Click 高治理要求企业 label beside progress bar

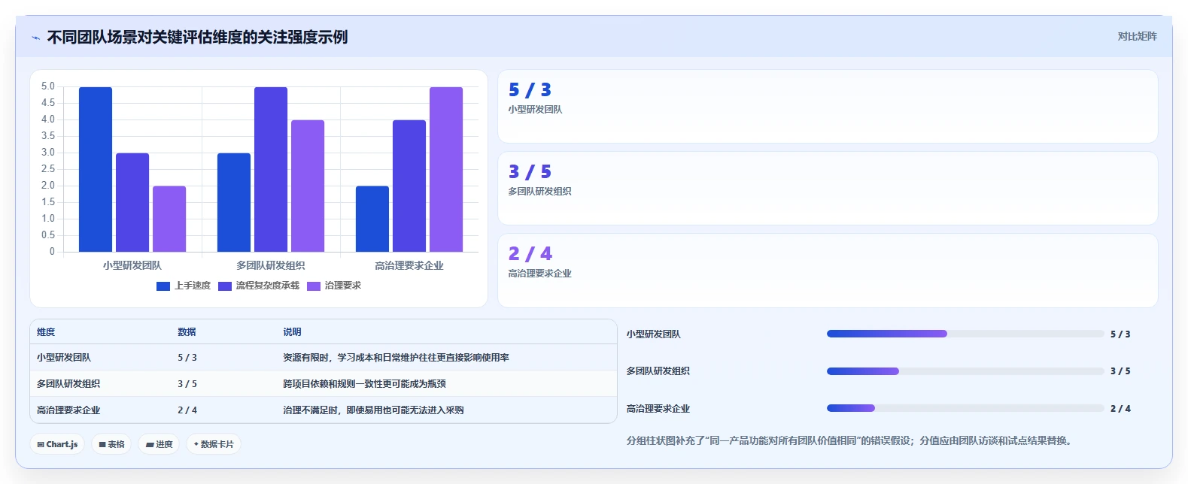click(658, 409)
